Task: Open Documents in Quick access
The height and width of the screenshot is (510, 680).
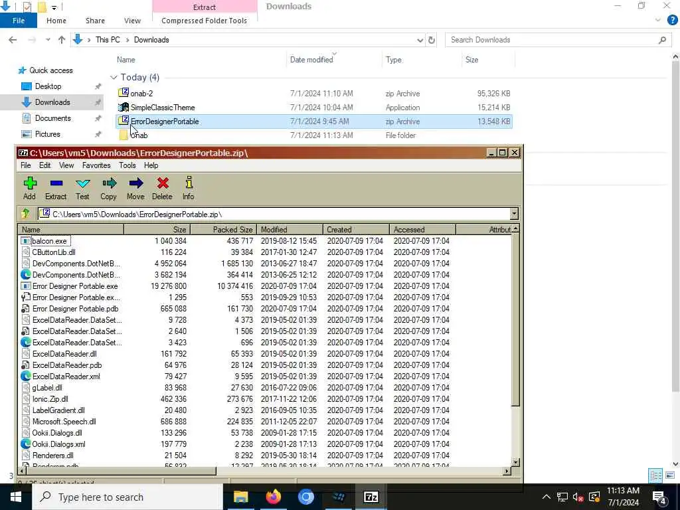Action: (53, 118)
